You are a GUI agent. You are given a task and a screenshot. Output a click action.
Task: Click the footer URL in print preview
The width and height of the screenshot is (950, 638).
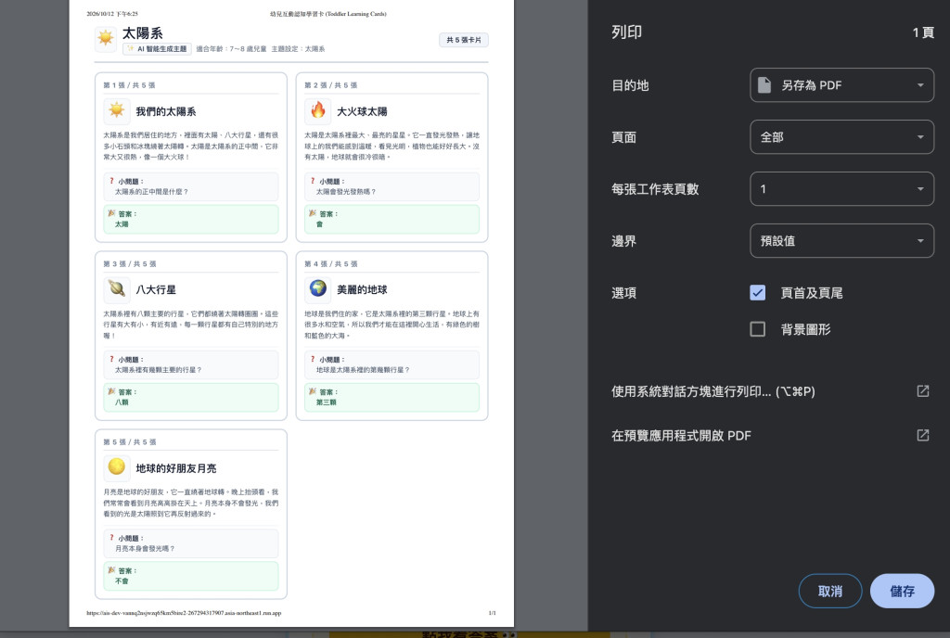(x=185, y=613)
